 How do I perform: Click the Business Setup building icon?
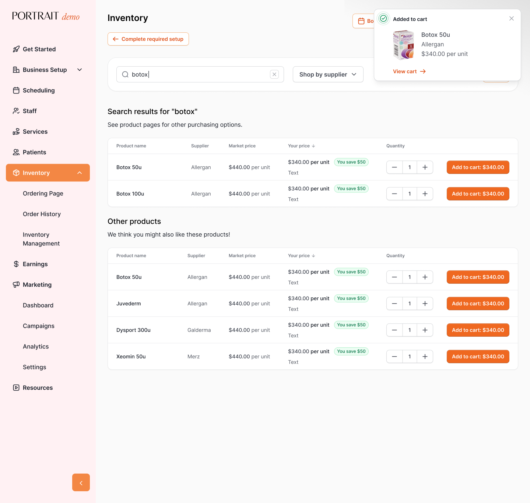(16, 70)
